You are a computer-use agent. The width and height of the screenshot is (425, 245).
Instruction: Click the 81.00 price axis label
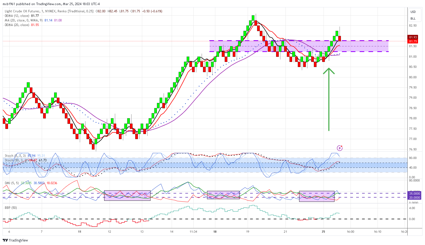[413, 57]
